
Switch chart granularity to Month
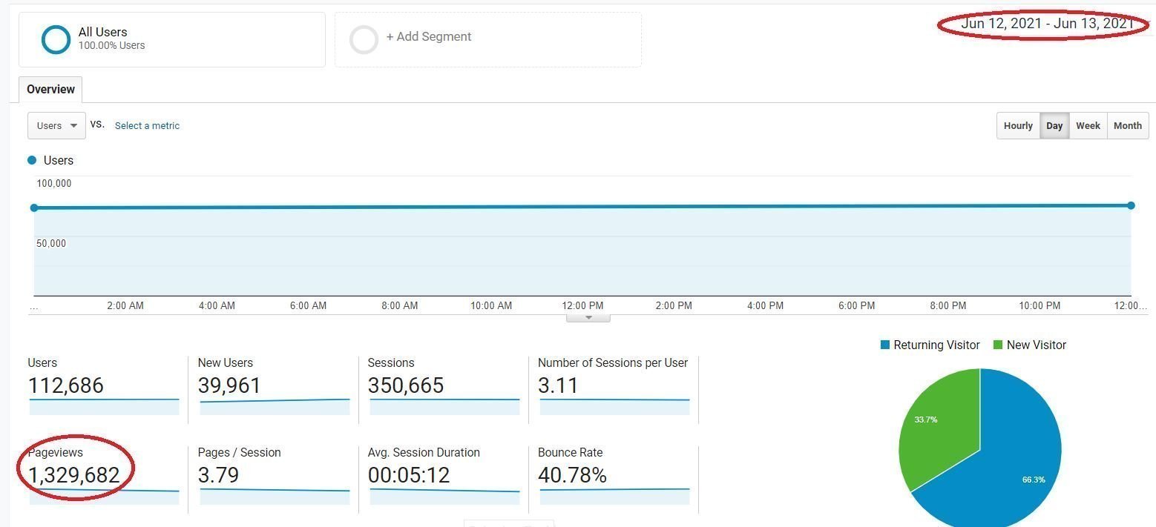click(1128, 125)
